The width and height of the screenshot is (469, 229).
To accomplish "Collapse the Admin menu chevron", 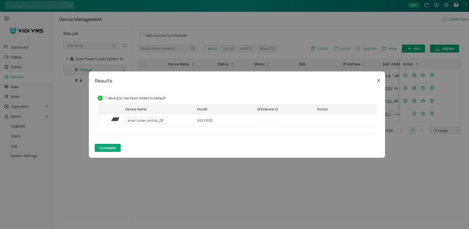I will [x=47, y=116].
